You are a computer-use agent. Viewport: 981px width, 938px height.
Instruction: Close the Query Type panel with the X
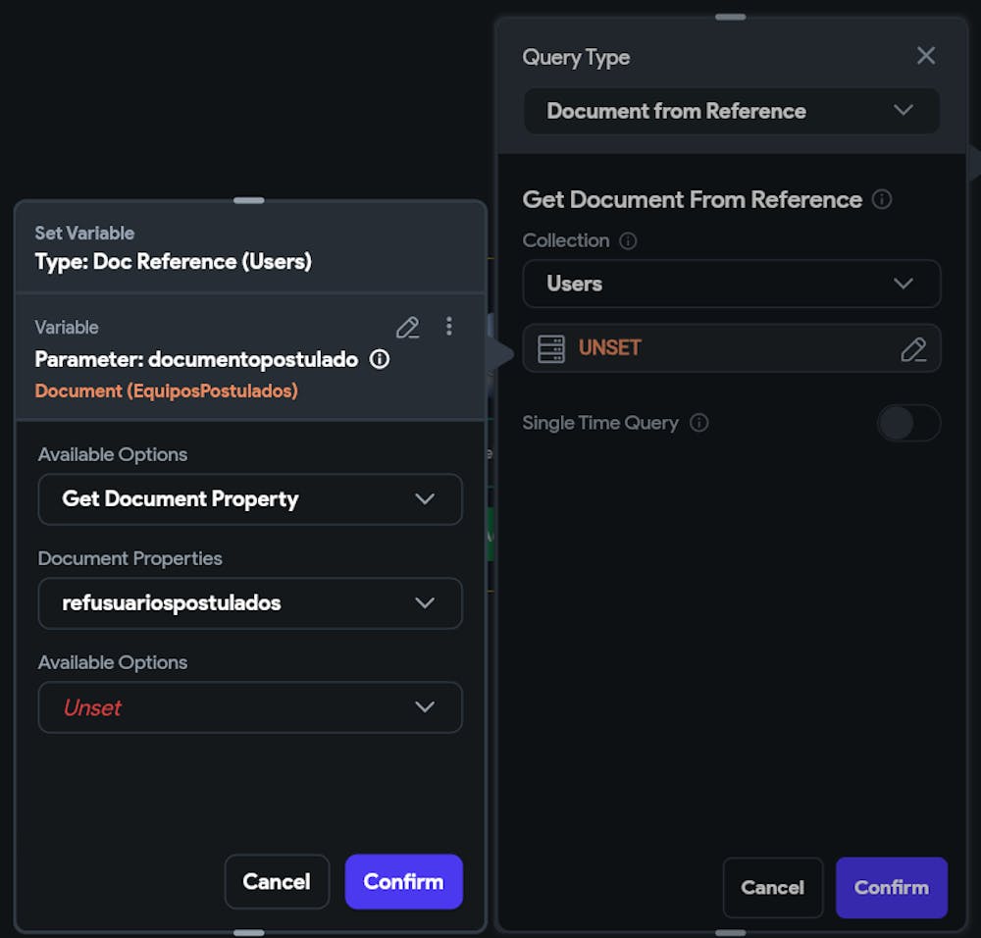click(x=925, y=55)
